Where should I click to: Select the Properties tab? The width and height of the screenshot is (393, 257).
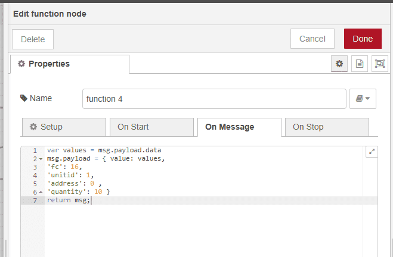(x=70, y=64)
